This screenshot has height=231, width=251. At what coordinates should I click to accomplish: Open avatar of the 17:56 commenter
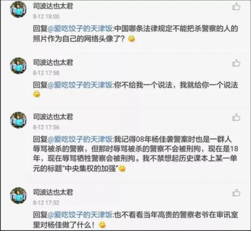point(18,120)
